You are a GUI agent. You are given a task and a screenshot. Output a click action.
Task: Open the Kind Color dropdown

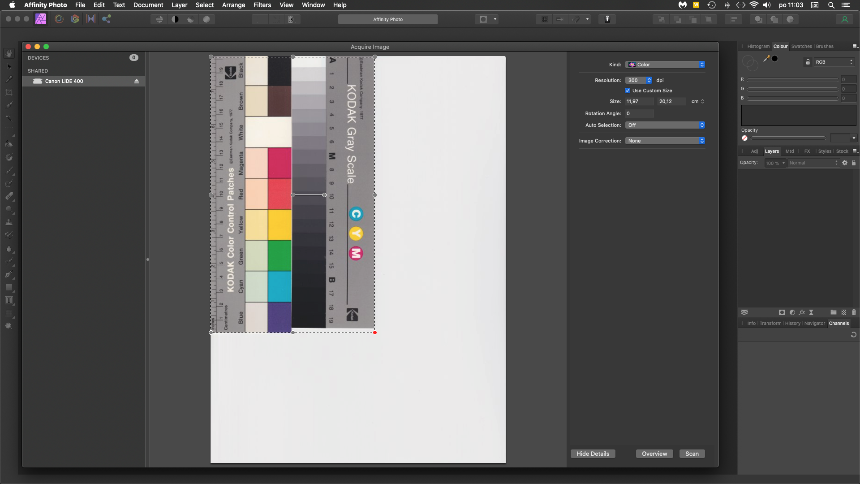665,65
